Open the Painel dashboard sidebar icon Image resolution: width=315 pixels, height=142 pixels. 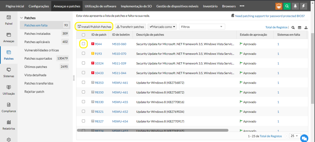pos(9,20)
